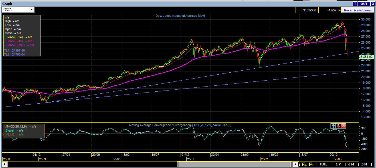This screenshot has height=168, width=376.
Task: Close the MACD indicator panel
Action: click(x=343, y=126)
